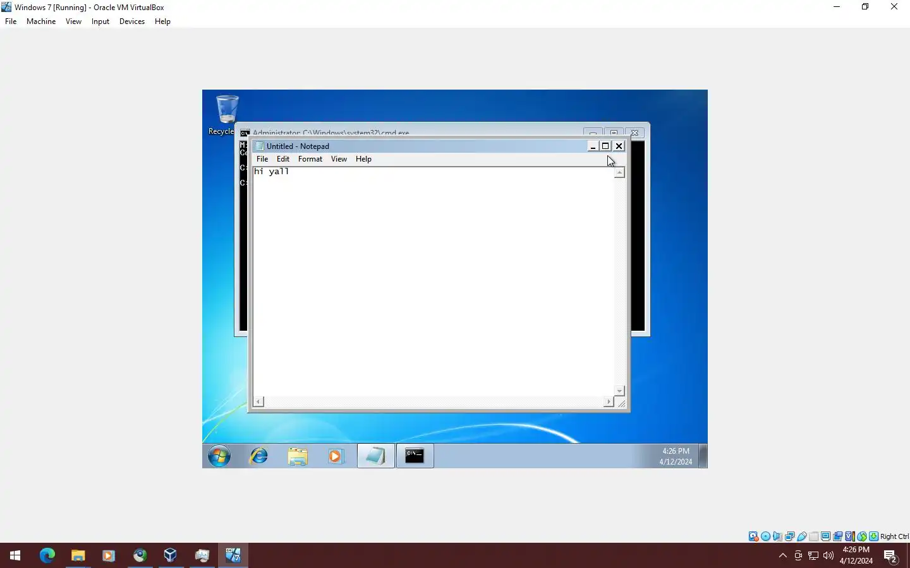910x568 pixels.
Task: Open Notepad File menu
Action: click(x=262, y=159)
